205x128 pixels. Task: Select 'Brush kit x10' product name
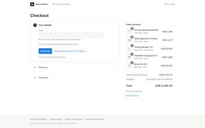tap(141, 64)
